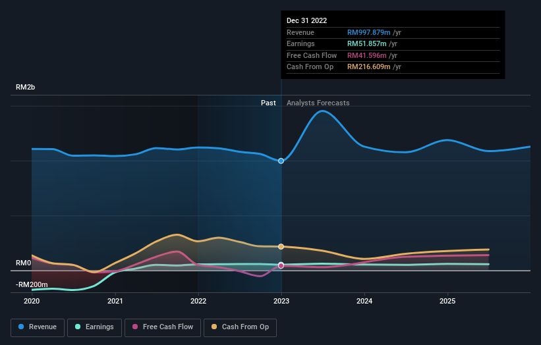Click the 2025 x-axis label
Screen dimensions: 541x345
click(447, 301)
